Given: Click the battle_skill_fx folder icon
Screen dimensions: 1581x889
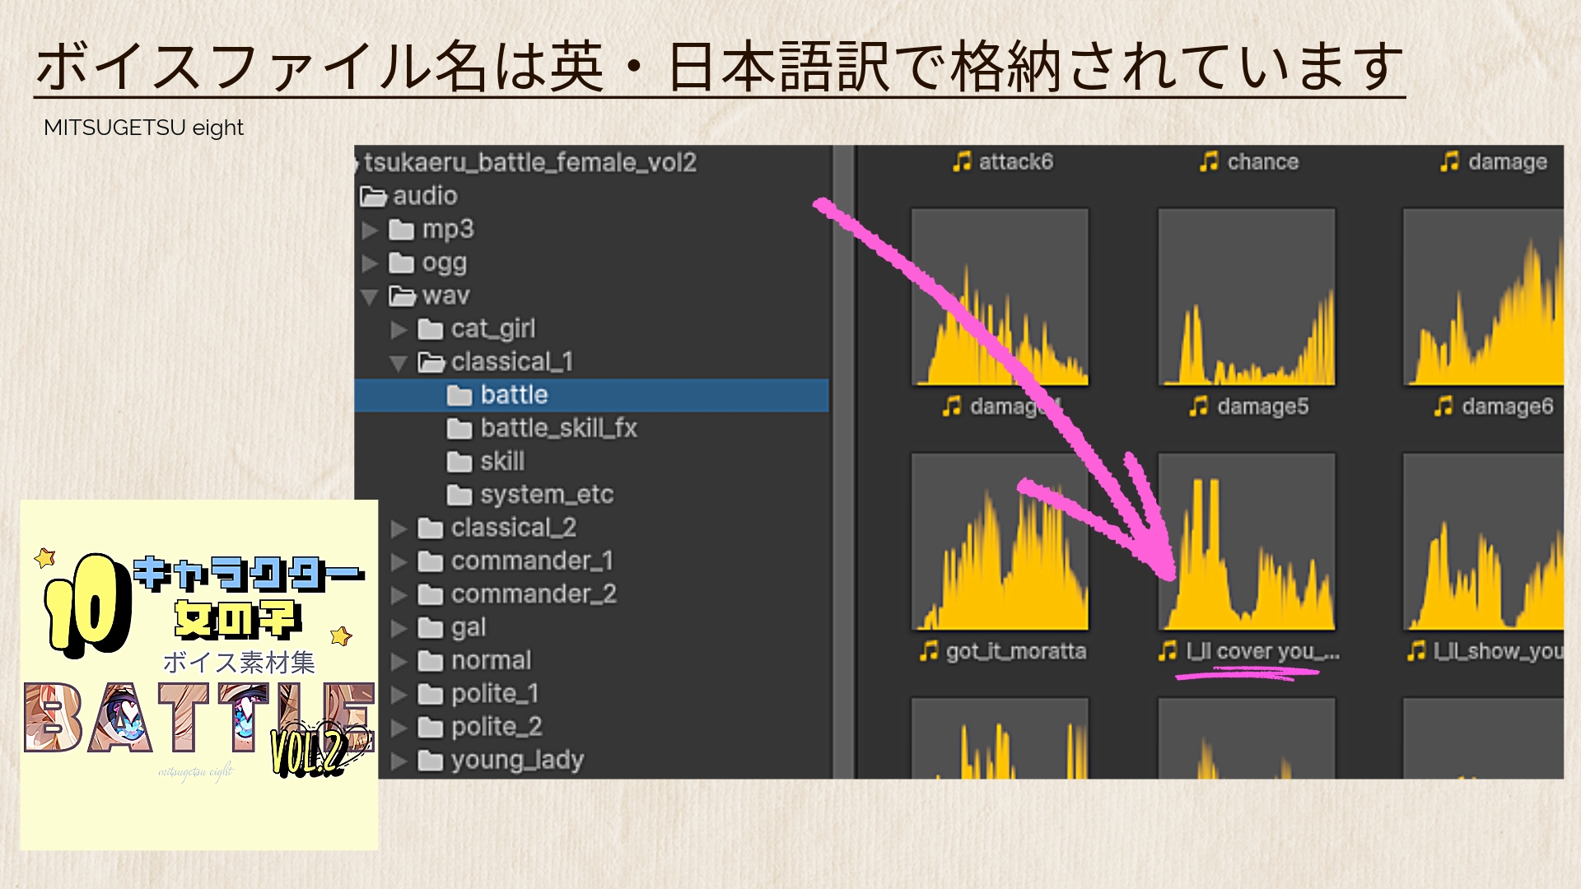Looking at the screenshot, I should 459,429.
